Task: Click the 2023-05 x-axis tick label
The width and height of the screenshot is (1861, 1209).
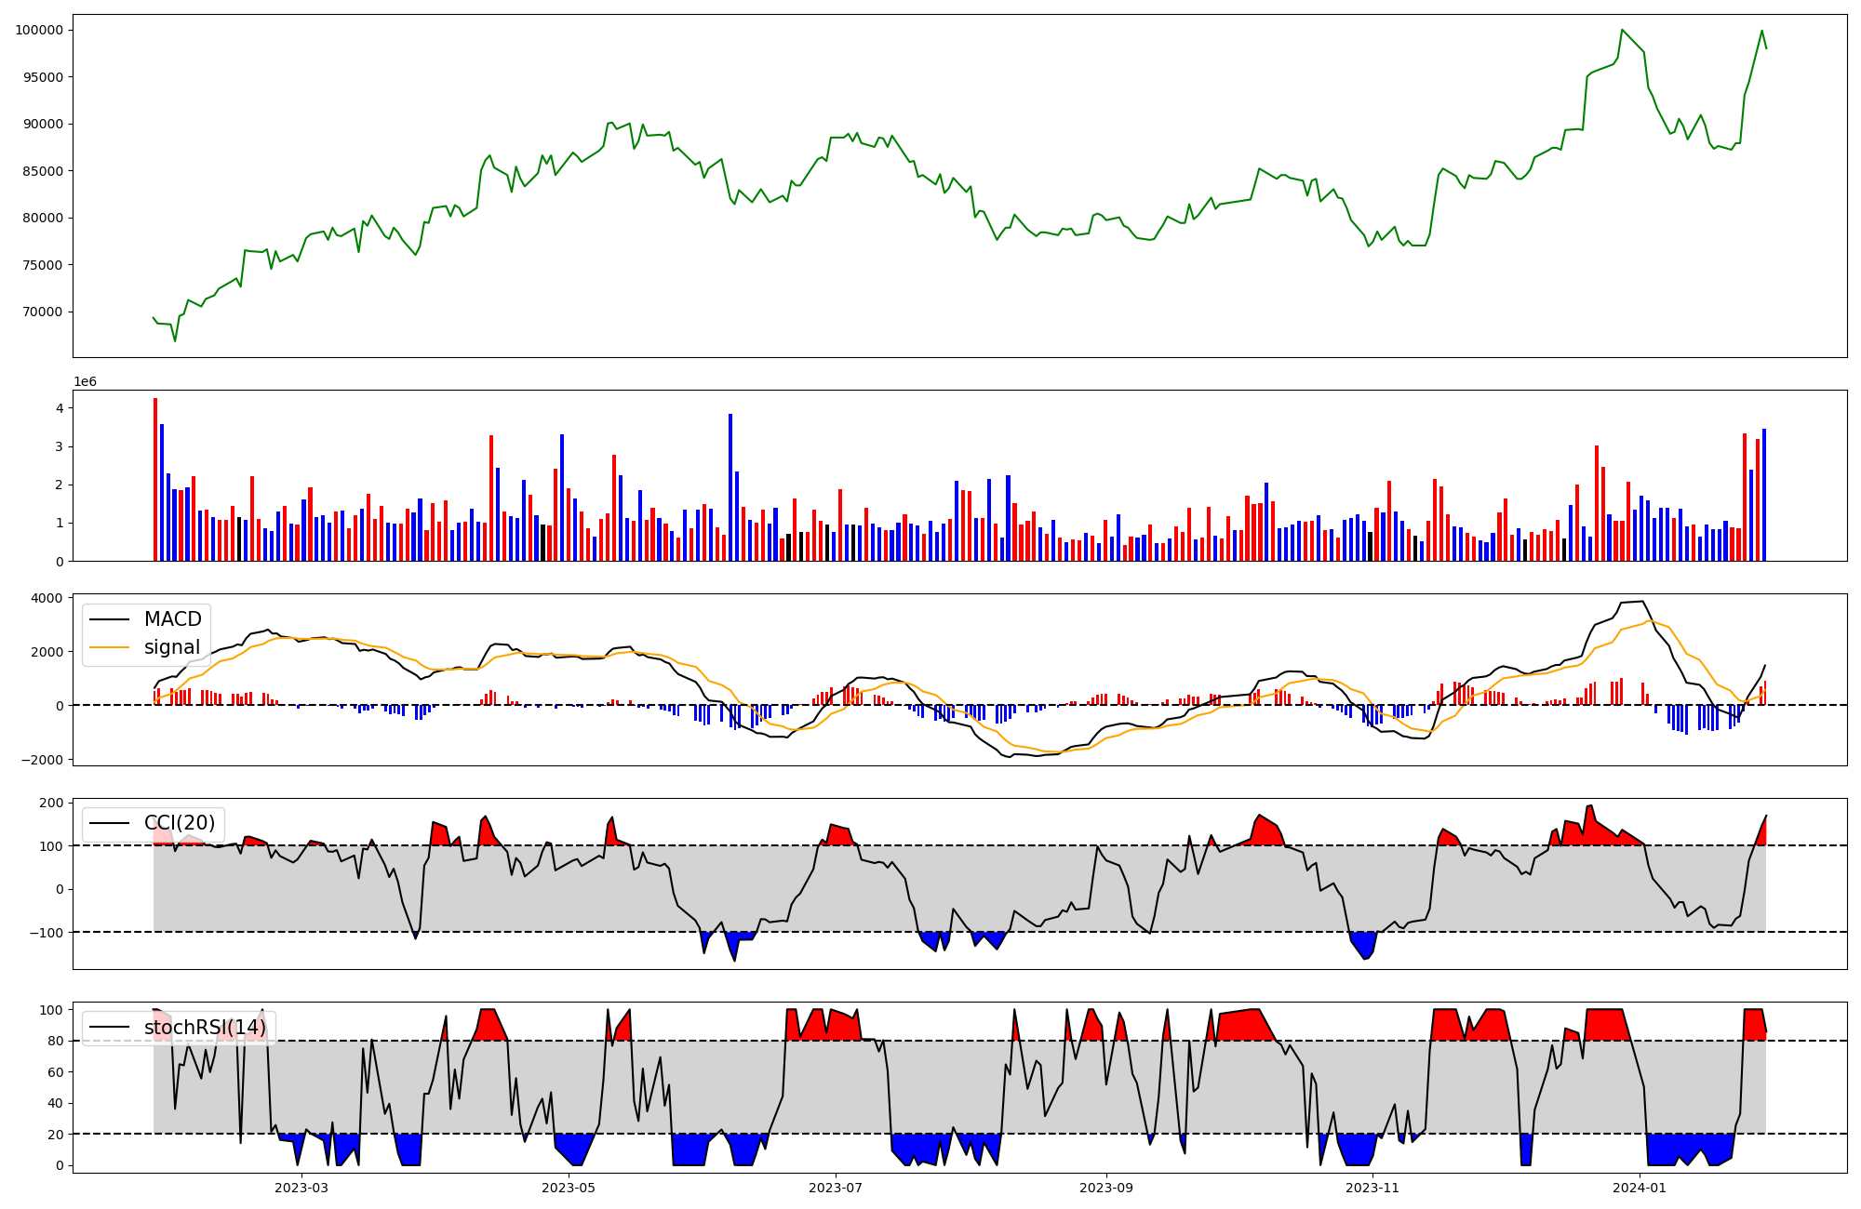Action: tap(568, 1188)
